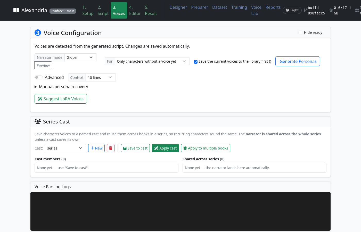
Task: Click the Apply cast button
Action: 165,148
